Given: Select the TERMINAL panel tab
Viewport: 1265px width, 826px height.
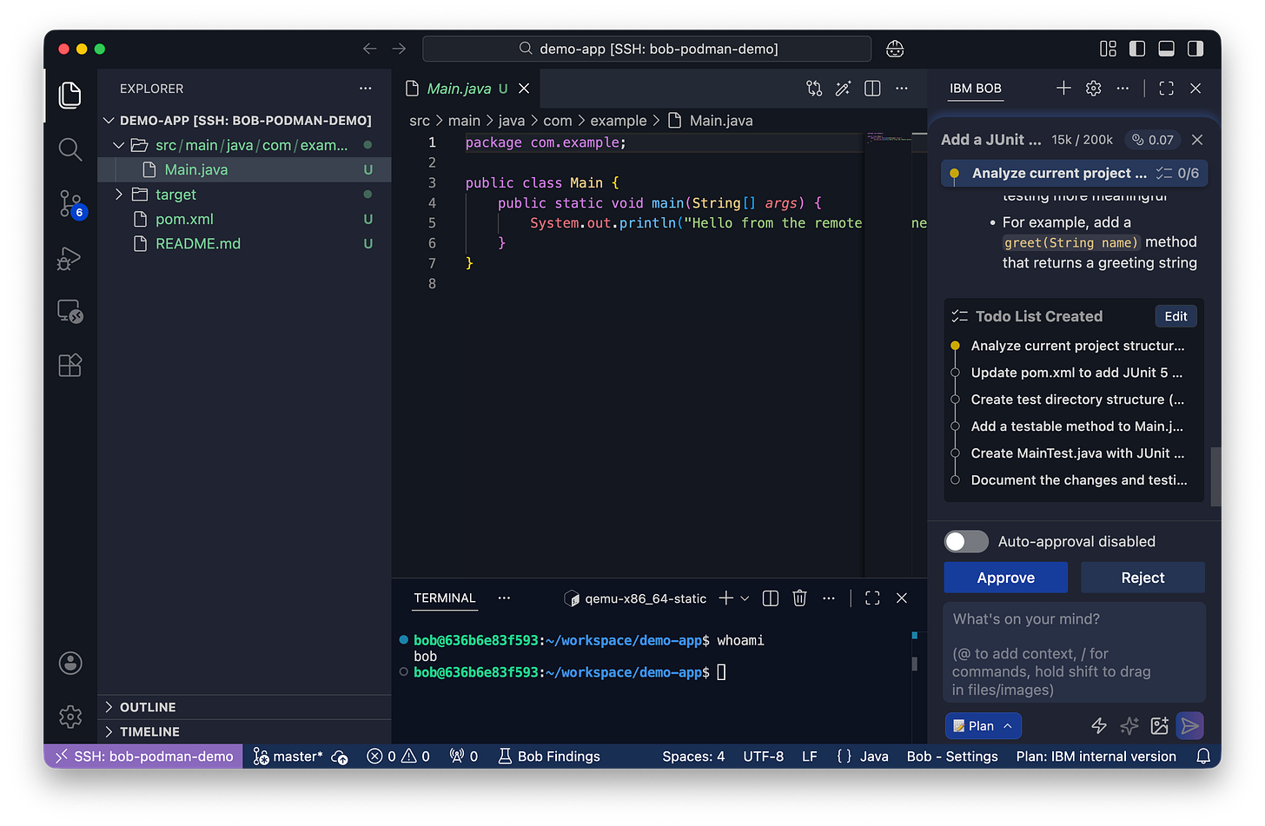Looking at the screenshot, I should pyautogui.click(x=445, y=598).
